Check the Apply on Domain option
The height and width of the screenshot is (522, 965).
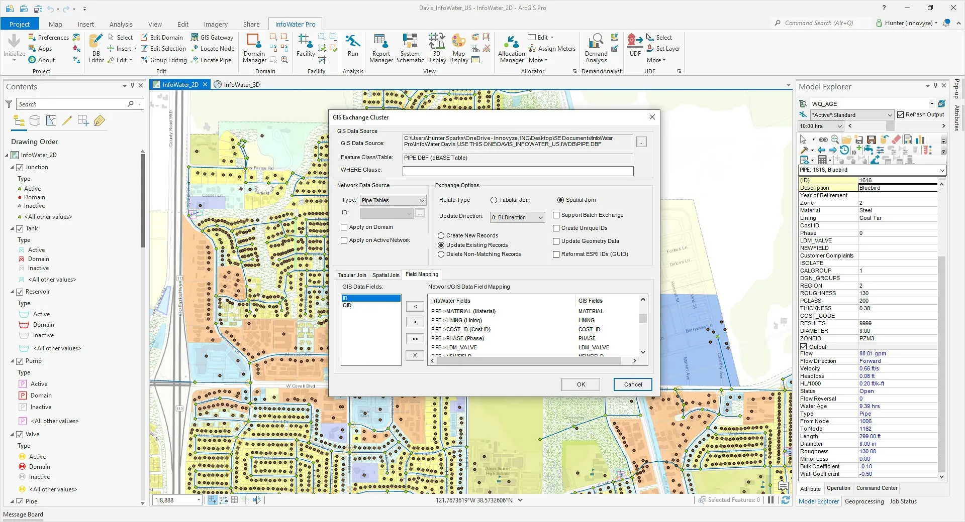point(344,227)
